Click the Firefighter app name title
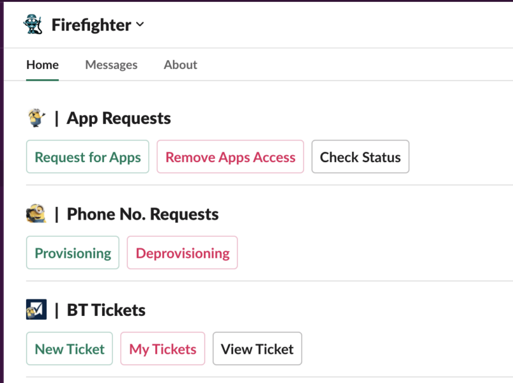The image size is (513, 383). [x=91, y=25]
